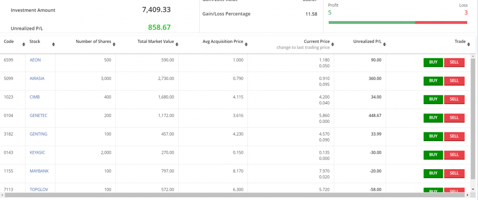Sort by Trade column sort icon

pos(469,44)
